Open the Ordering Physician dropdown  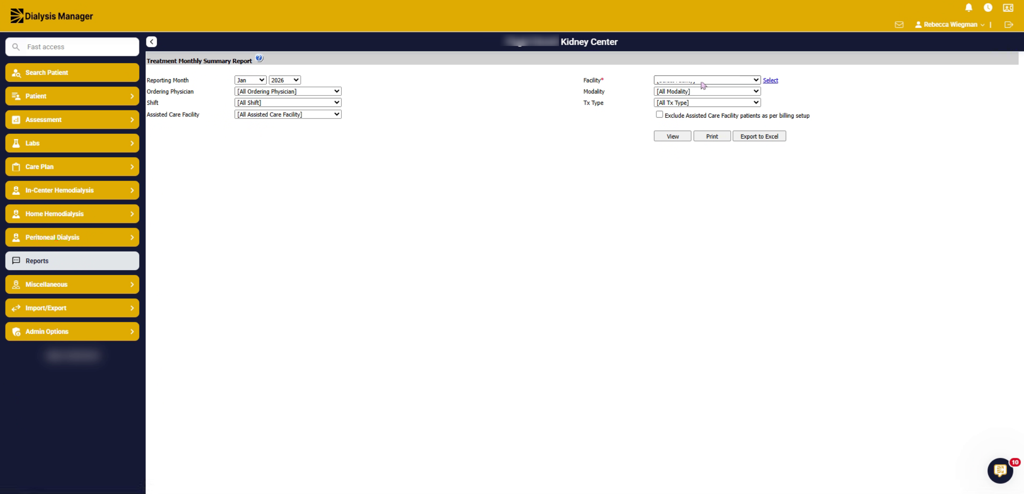288,91
